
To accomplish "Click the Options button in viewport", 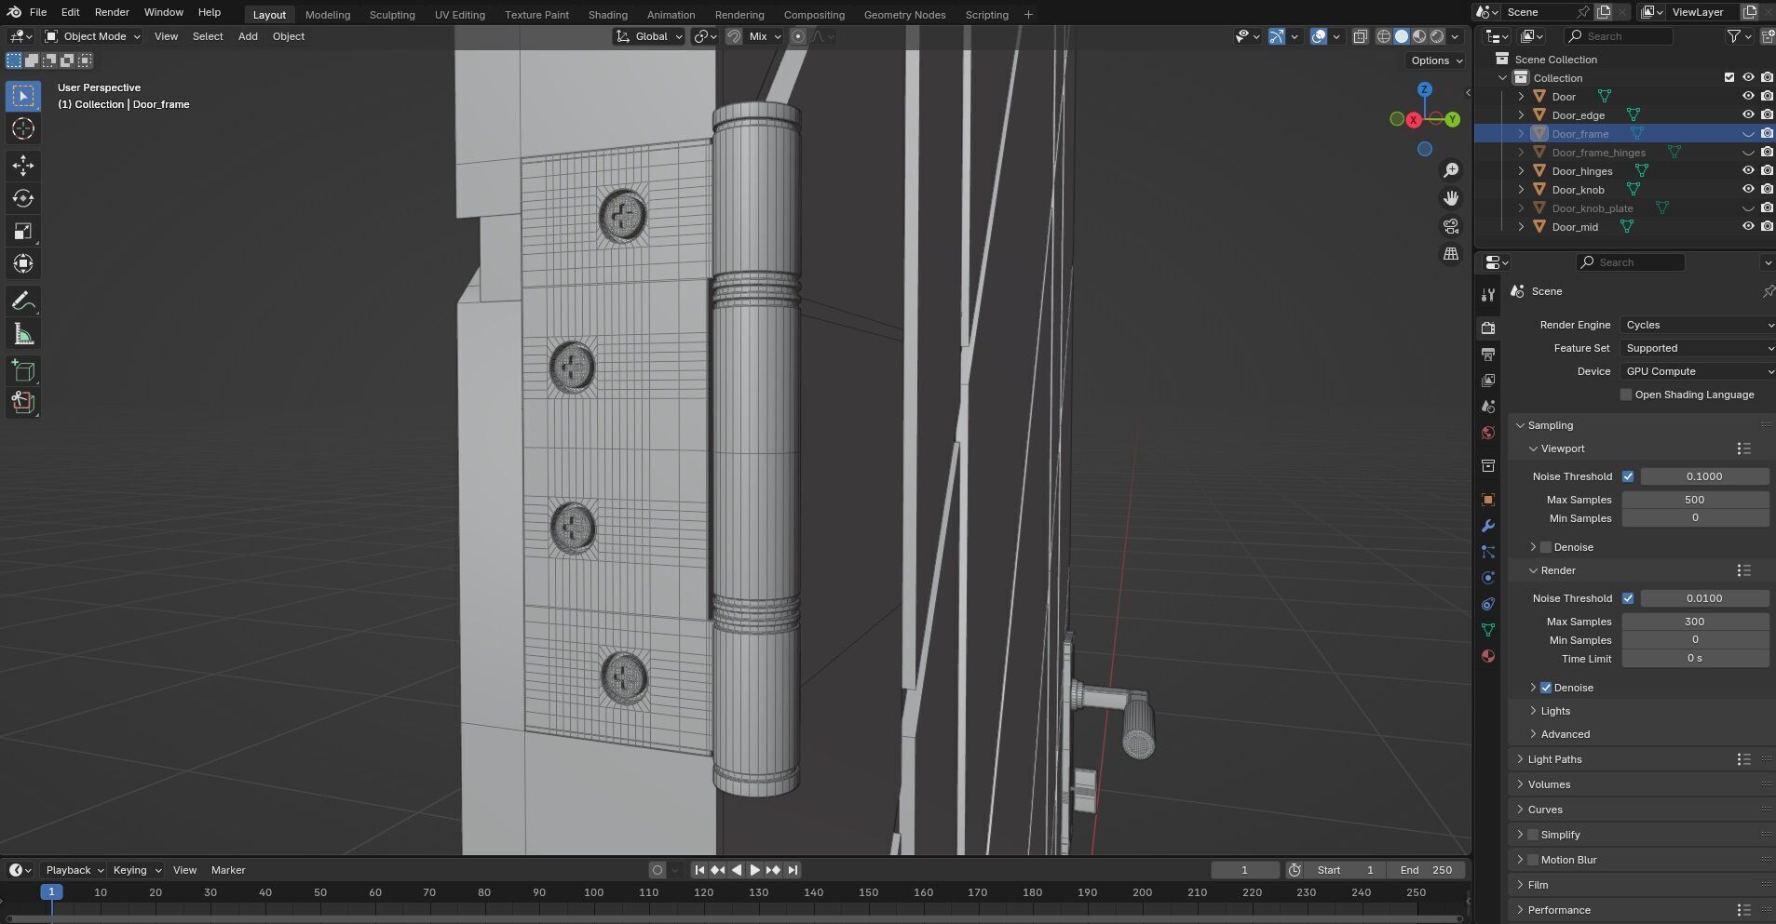I will pos(1436,60).
